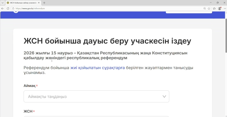Click the browser back arrow
227x117 pixels.
tap(3, 9)
